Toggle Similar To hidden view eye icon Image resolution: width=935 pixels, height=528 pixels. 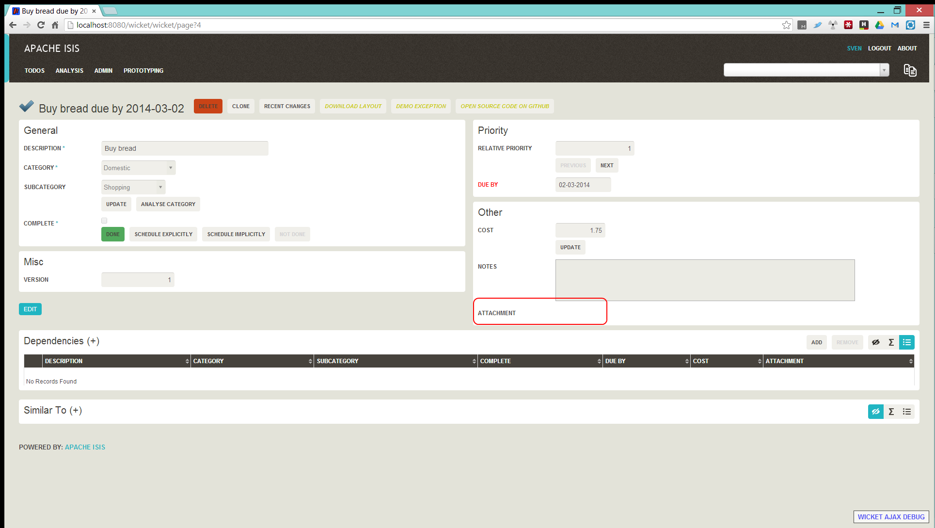pyautogui.click(x=875, y=412)
